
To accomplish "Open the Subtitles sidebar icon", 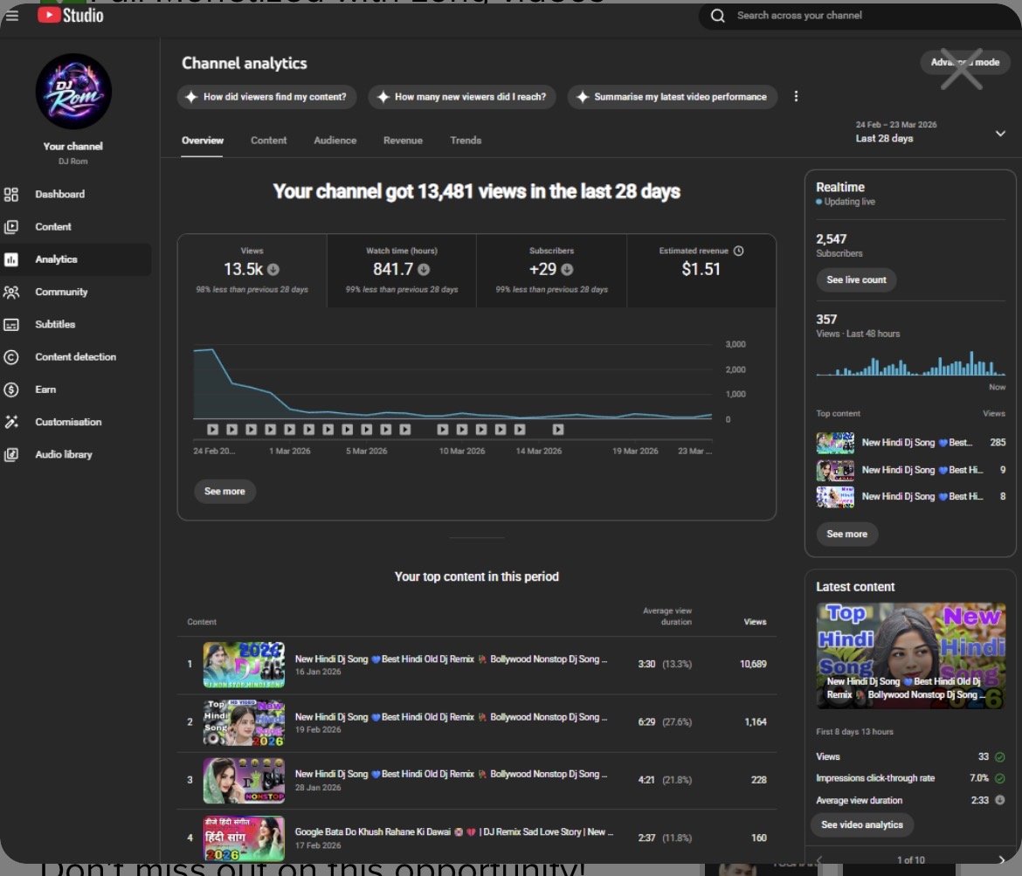I will pos(11,325).
